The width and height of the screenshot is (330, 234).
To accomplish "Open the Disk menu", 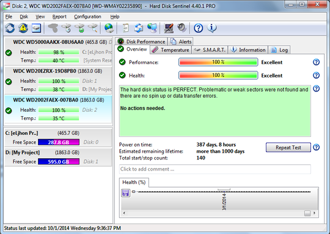I will pos(24,16).
